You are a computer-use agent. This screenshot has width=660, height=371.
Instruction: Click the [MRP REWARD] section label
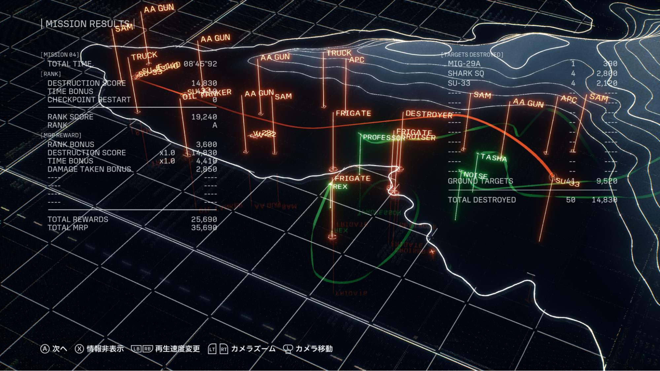click(x=61, y=136)
